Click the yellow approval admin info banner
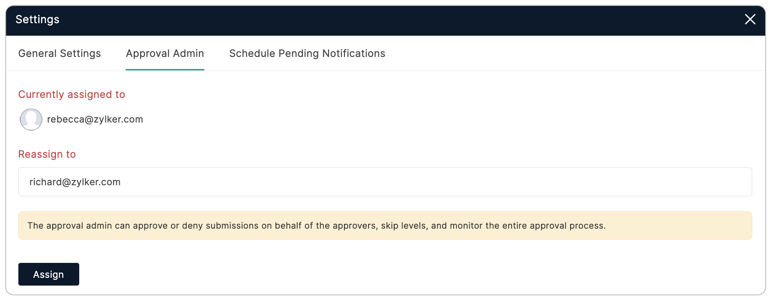This screenshot has height=301, width=772. point(676,226)
